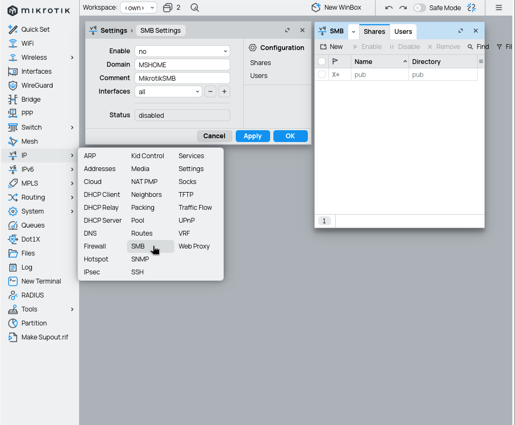
Task: Click Find in SMB Shares toolbar
Action: tap(478, 47)
